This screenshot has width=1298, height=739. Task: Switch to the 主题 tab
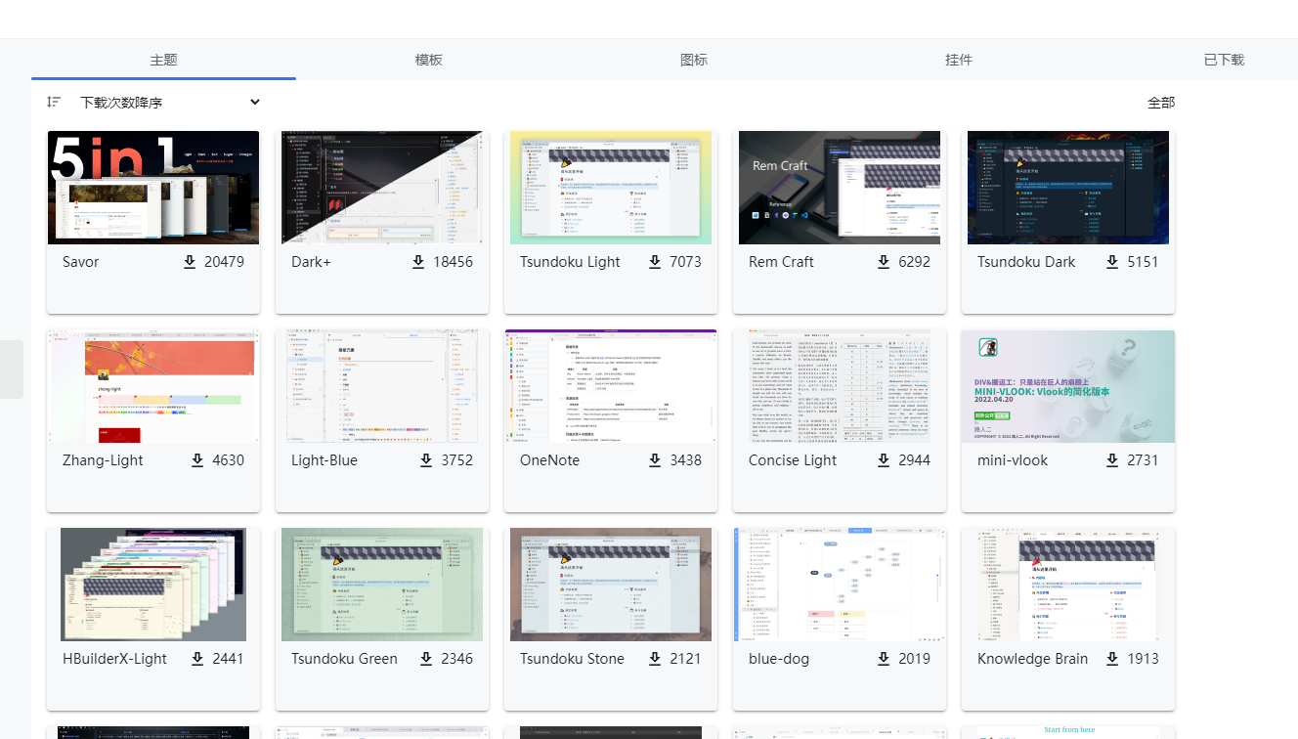pos(163,60)
